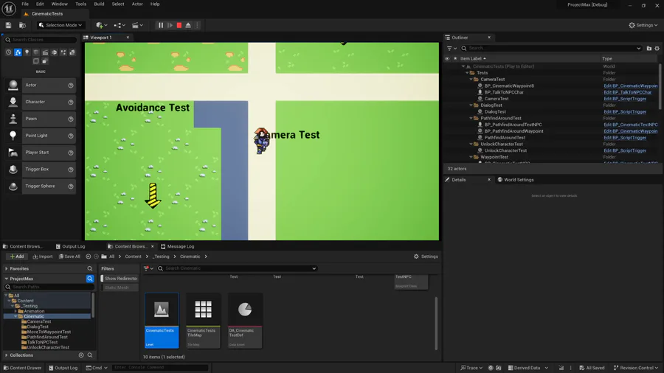Click Edit BP_TalkToNPCChar link
This screenshot has height=373, width=664.
click(x=628, y=92)
